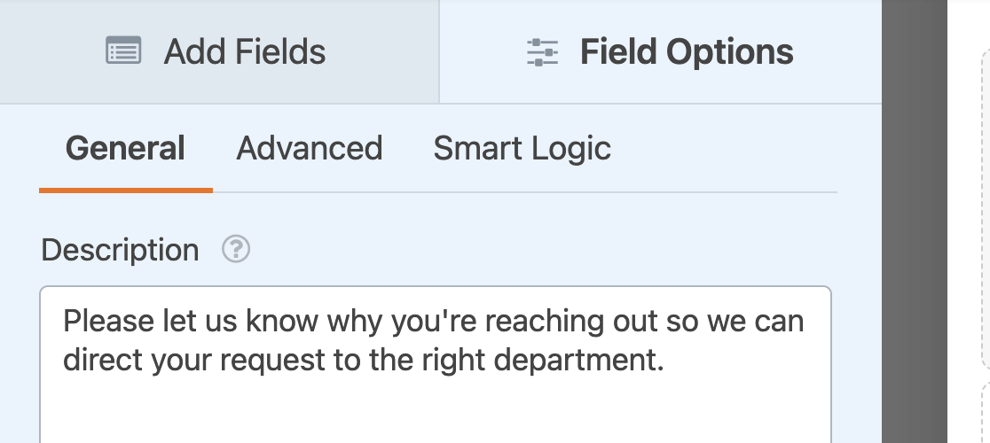990x443 pixels.
Task: Open the General sub-tab
Action: click(x=125, y=148)
